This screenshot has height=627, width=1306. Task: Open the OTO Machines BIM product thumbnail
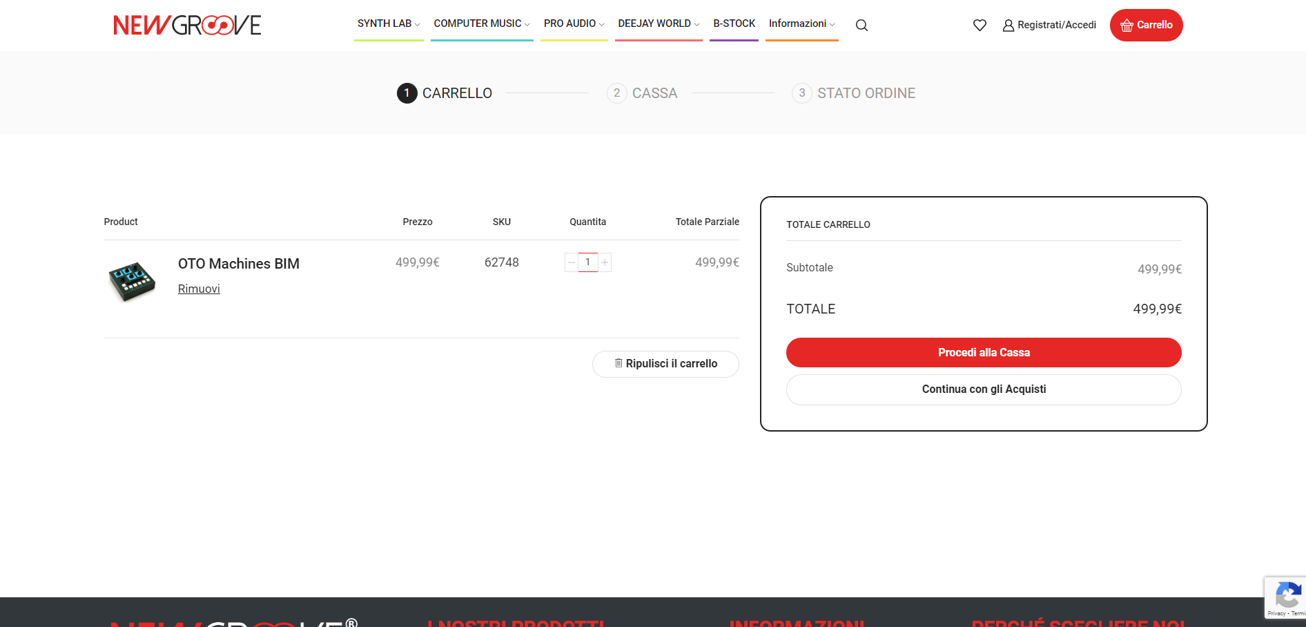click(132, 281)
